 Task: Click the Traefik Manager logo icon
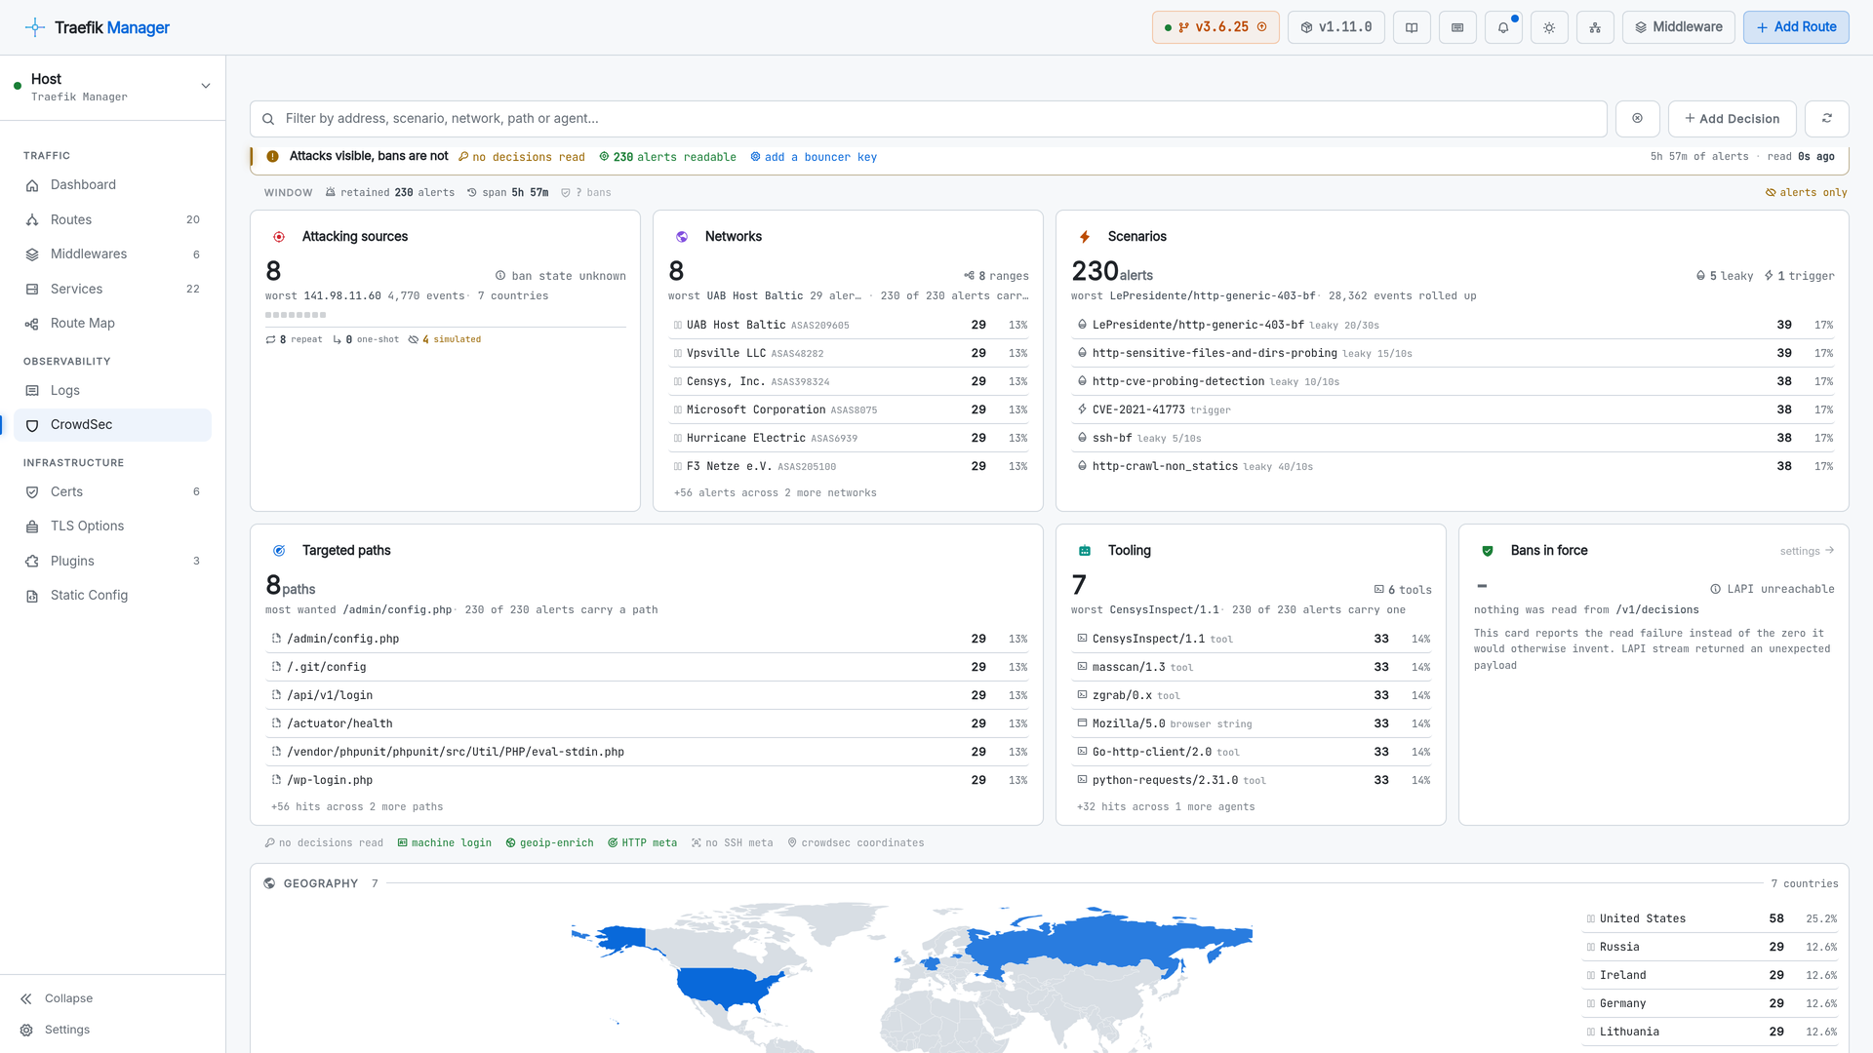coord(35,27)
